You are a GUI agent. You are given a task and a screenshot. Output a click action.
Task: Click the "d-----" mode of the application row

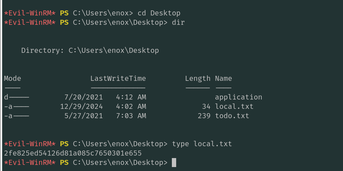[x=17, y=97]
